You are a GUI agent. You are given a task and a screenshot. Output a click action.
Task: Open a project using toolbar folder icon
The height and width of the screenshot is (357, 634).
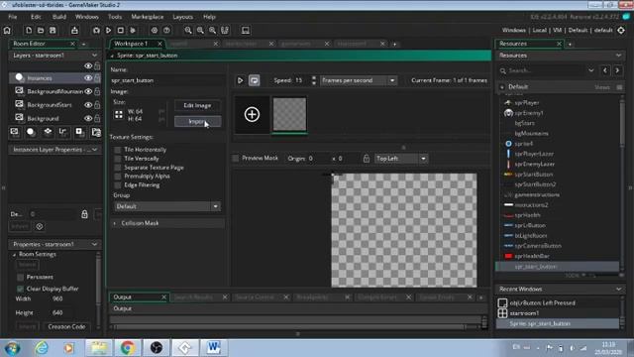coord(41,31)
